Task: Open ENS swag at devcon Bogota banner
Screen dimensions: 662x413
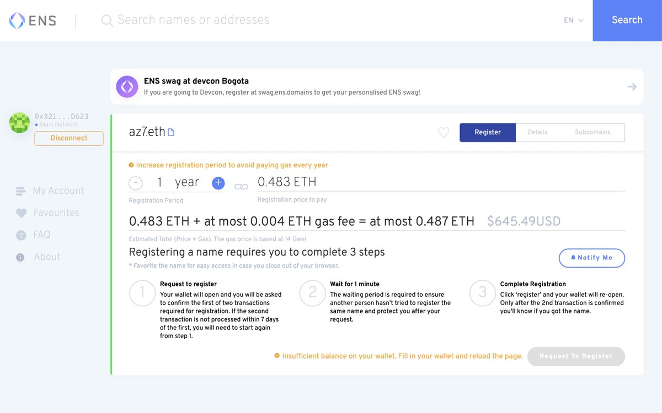Action: 377,86
